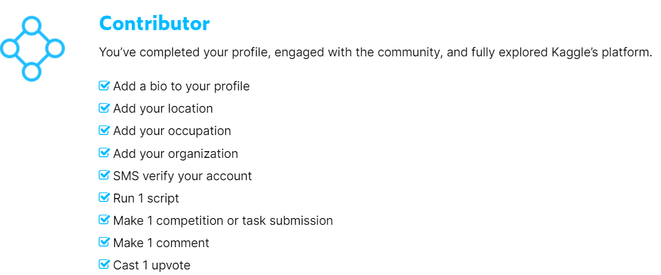Click the profile completion description sentence

(375, 53)
